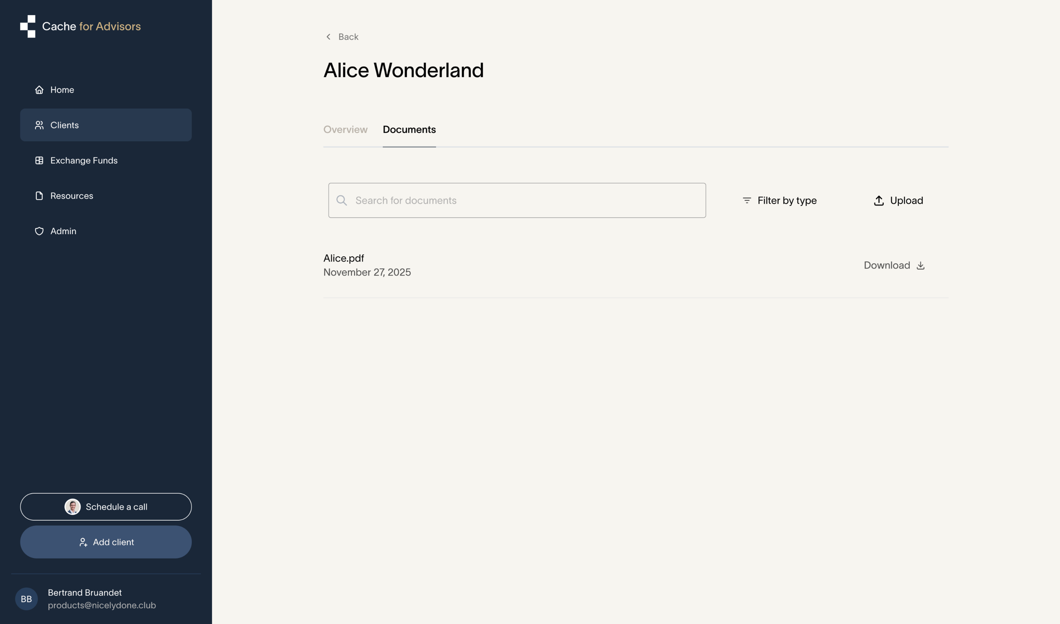Click the Schedule a call button

pyautogui.click(x=106, y=507)
